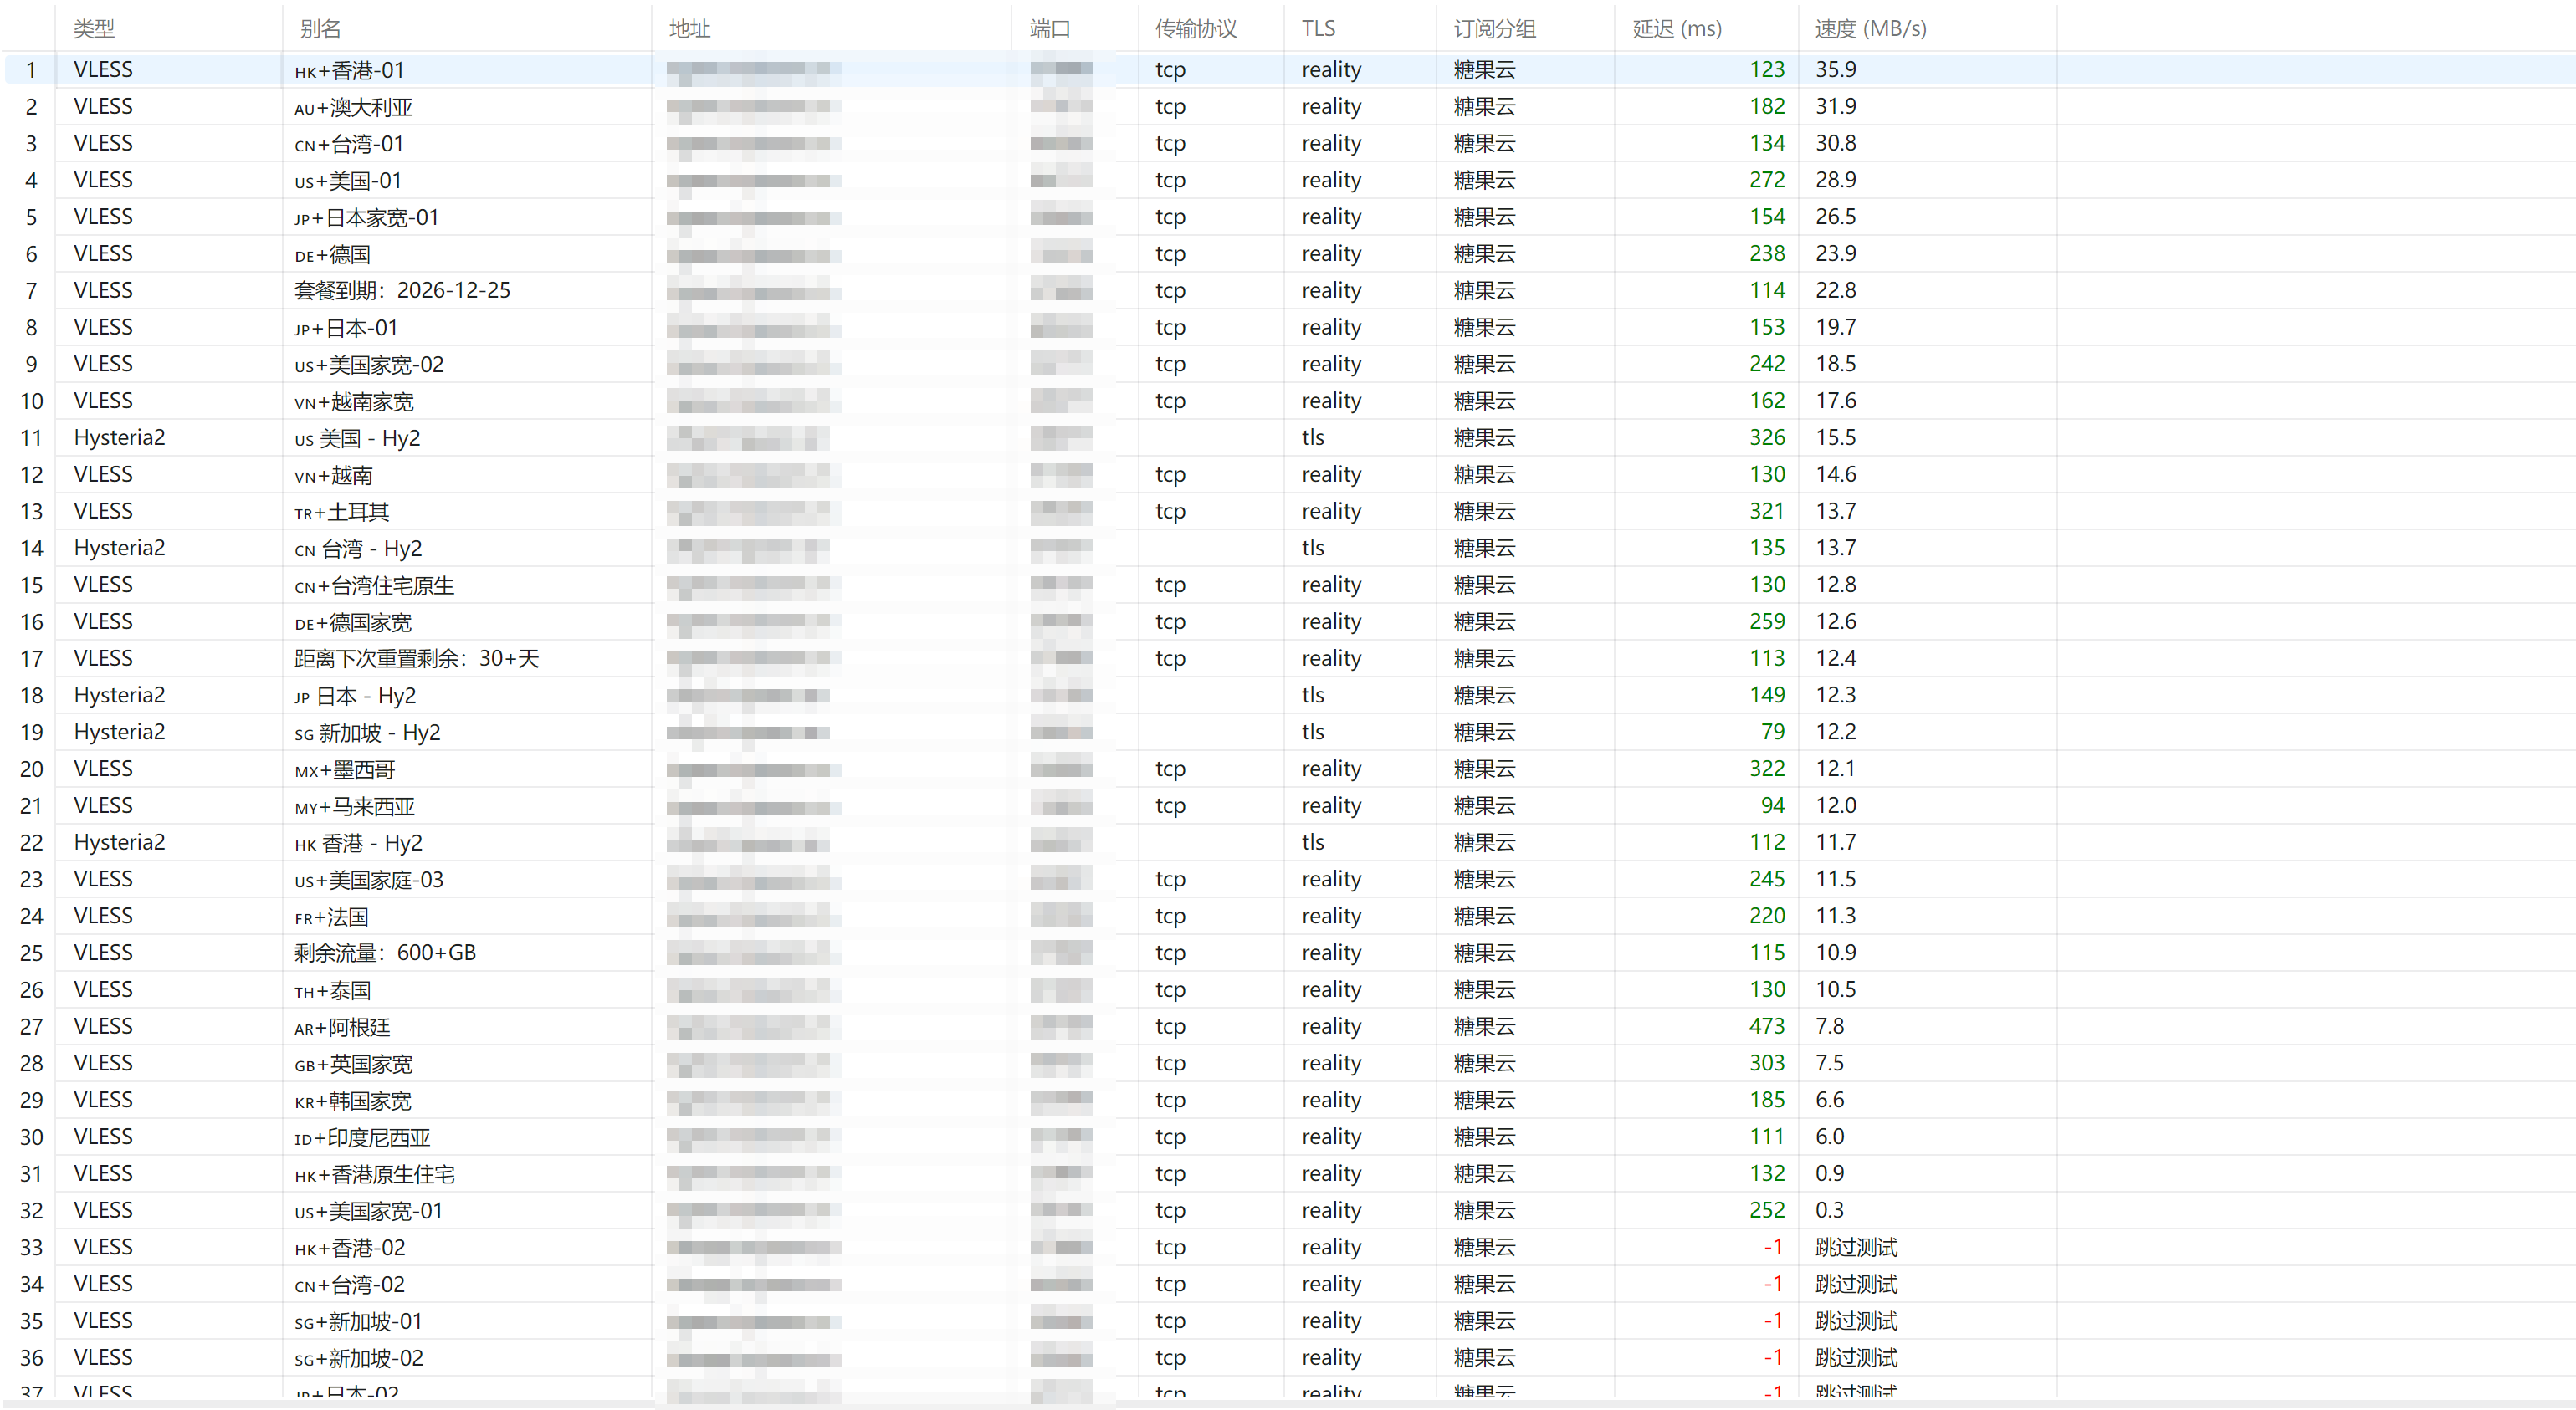Select the 套餐到期：2026-12-25 row
The height and width of the screenshot is (1410, 2576).
click(x=1288, y=290)
